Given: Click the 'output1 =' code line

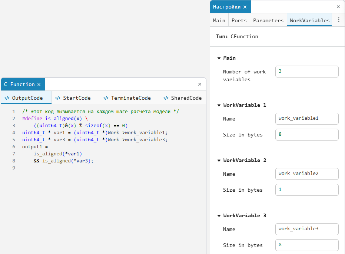Looking at the screenshot, I should 35,146.
